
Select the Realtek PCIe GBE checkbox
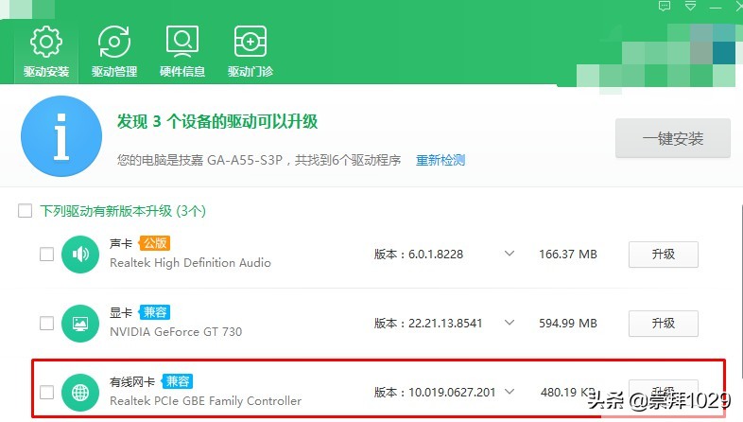[46, 392]
